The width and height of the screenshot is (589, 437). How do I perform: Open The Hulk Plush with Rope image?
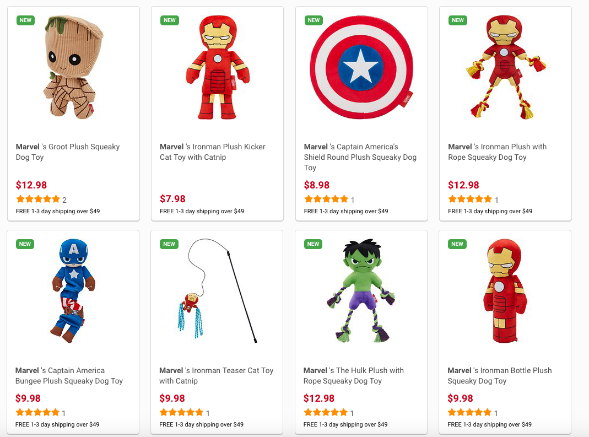tap(361, 291)
